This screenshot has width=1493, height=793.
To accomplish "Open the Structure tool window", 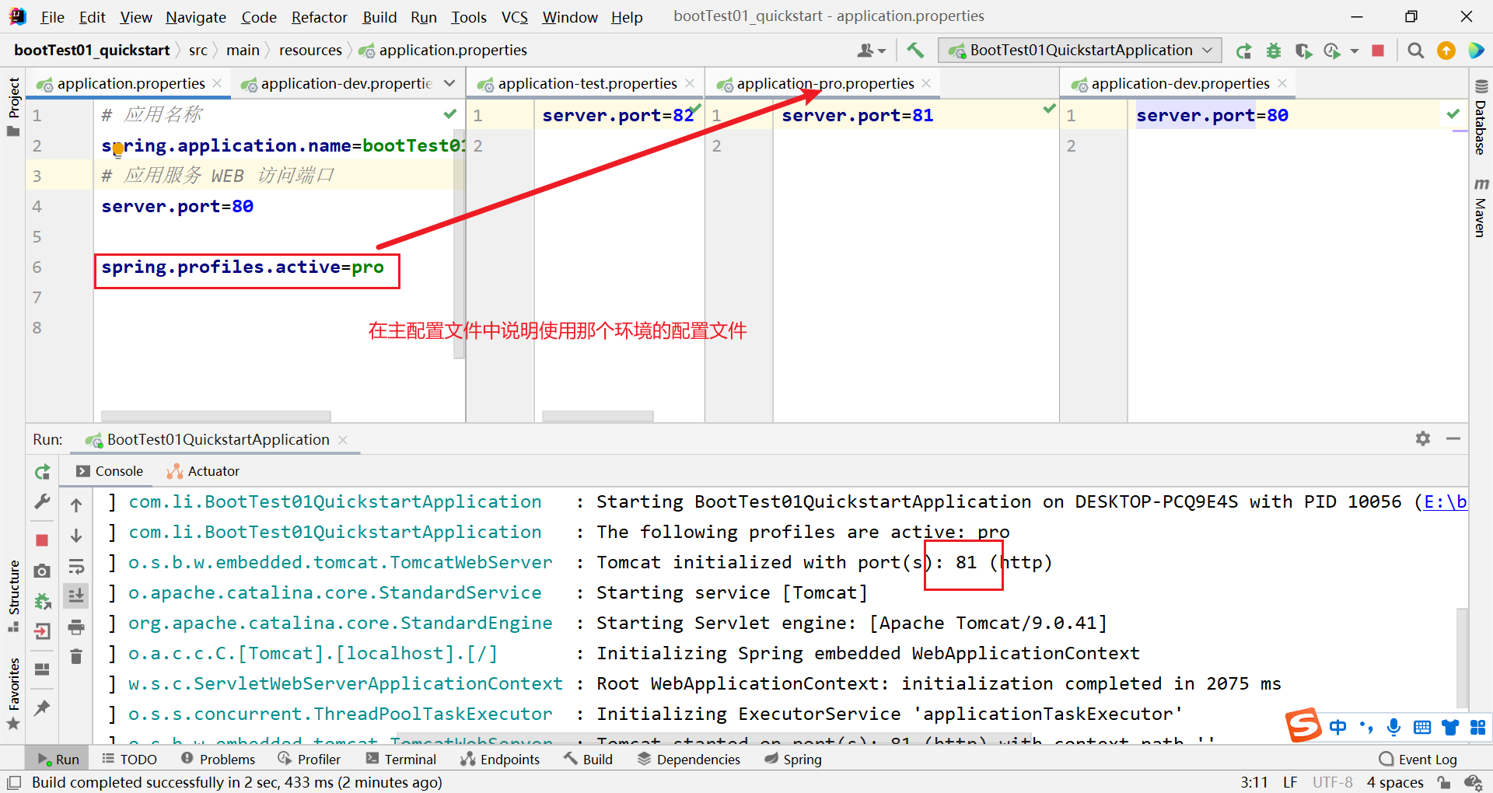I will 13,595.
